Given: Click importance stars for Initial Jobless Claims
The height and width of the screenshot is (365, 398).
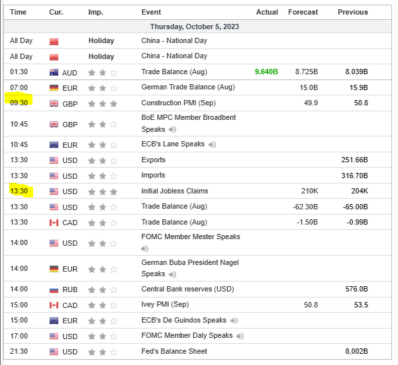Looking at the screenshot, I should [103, 191].
